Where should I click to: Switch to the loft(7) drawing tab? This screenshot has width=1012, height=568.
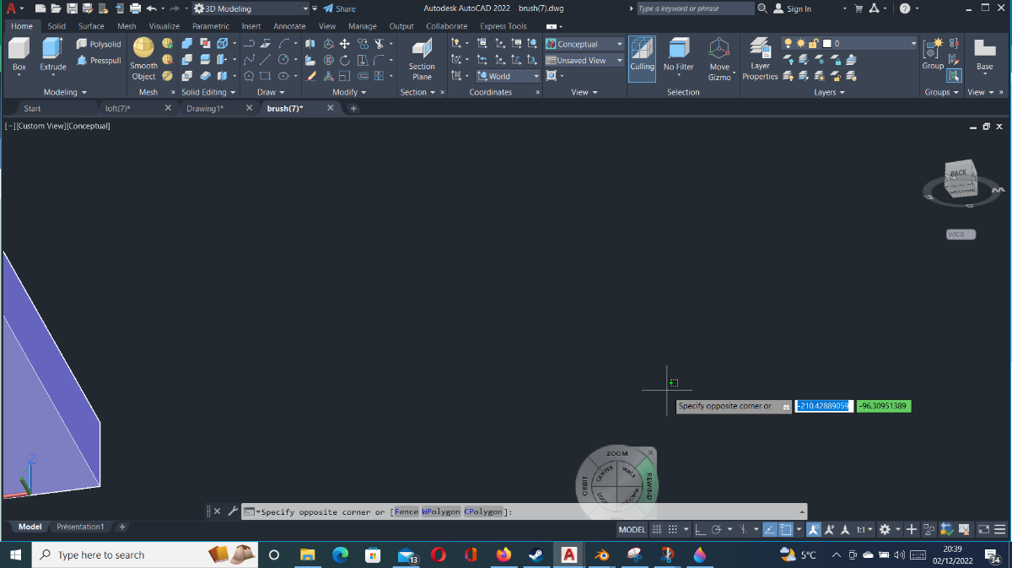pyautogui.click(x=117, y=108)
